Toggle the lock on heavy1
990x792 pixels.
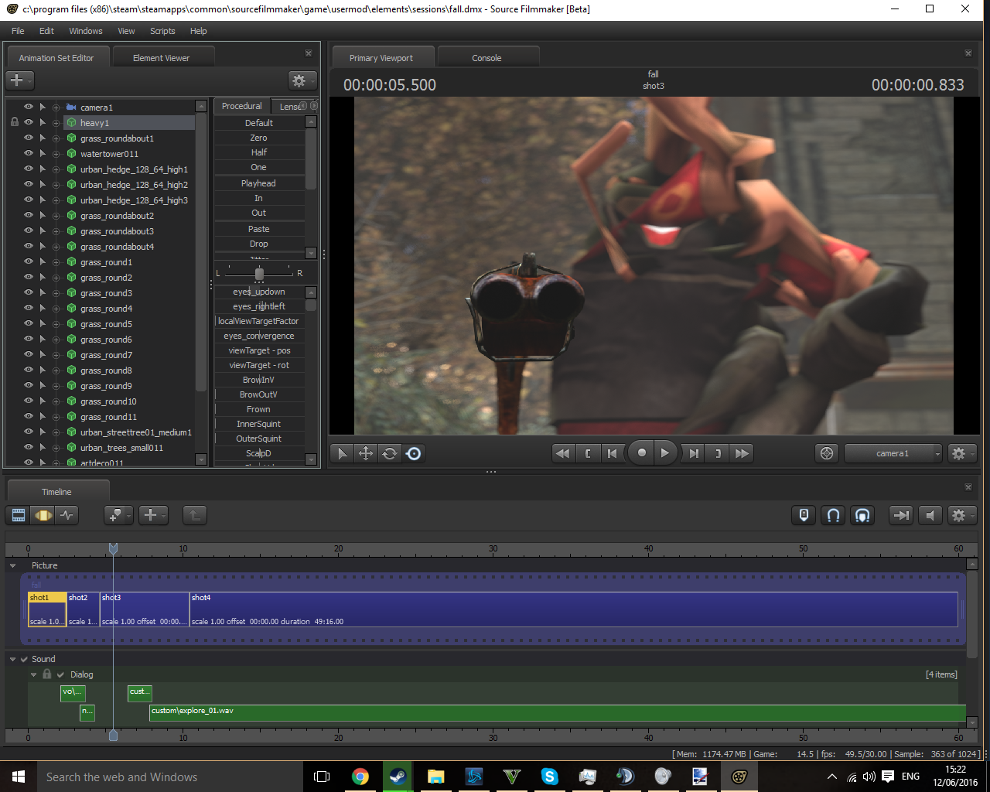click(x=15, y=123)
